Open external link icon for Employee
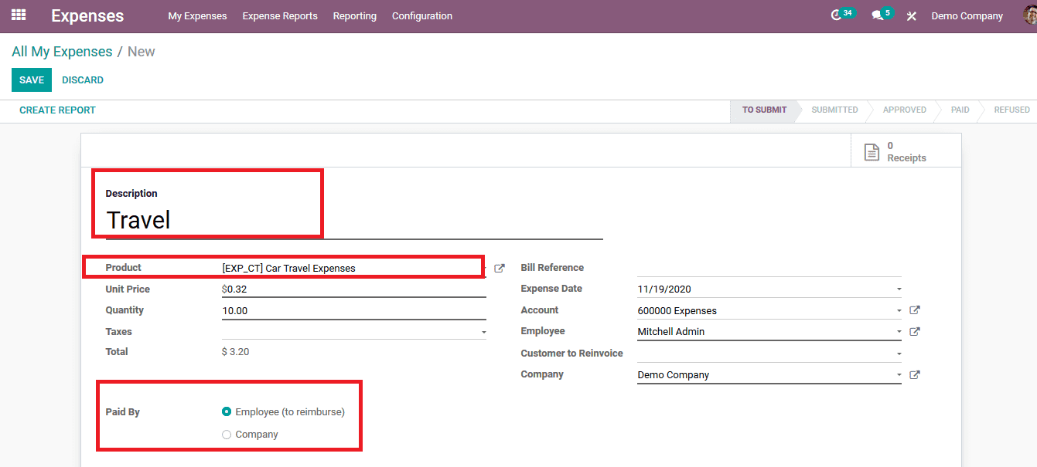Image resolution: width=1037 pixels, height=467 pixels. click(x=915, y=332)
